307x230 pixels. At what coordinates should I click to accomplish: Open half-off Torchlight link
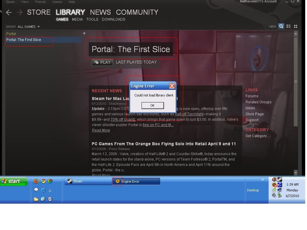[189, 114]
